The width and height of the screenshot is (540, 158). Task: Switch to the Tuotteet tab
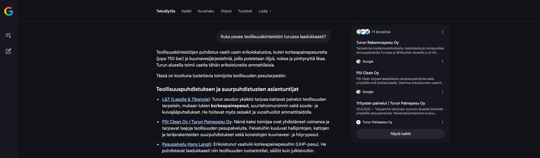pyautogui.click(x=245, y=11)
